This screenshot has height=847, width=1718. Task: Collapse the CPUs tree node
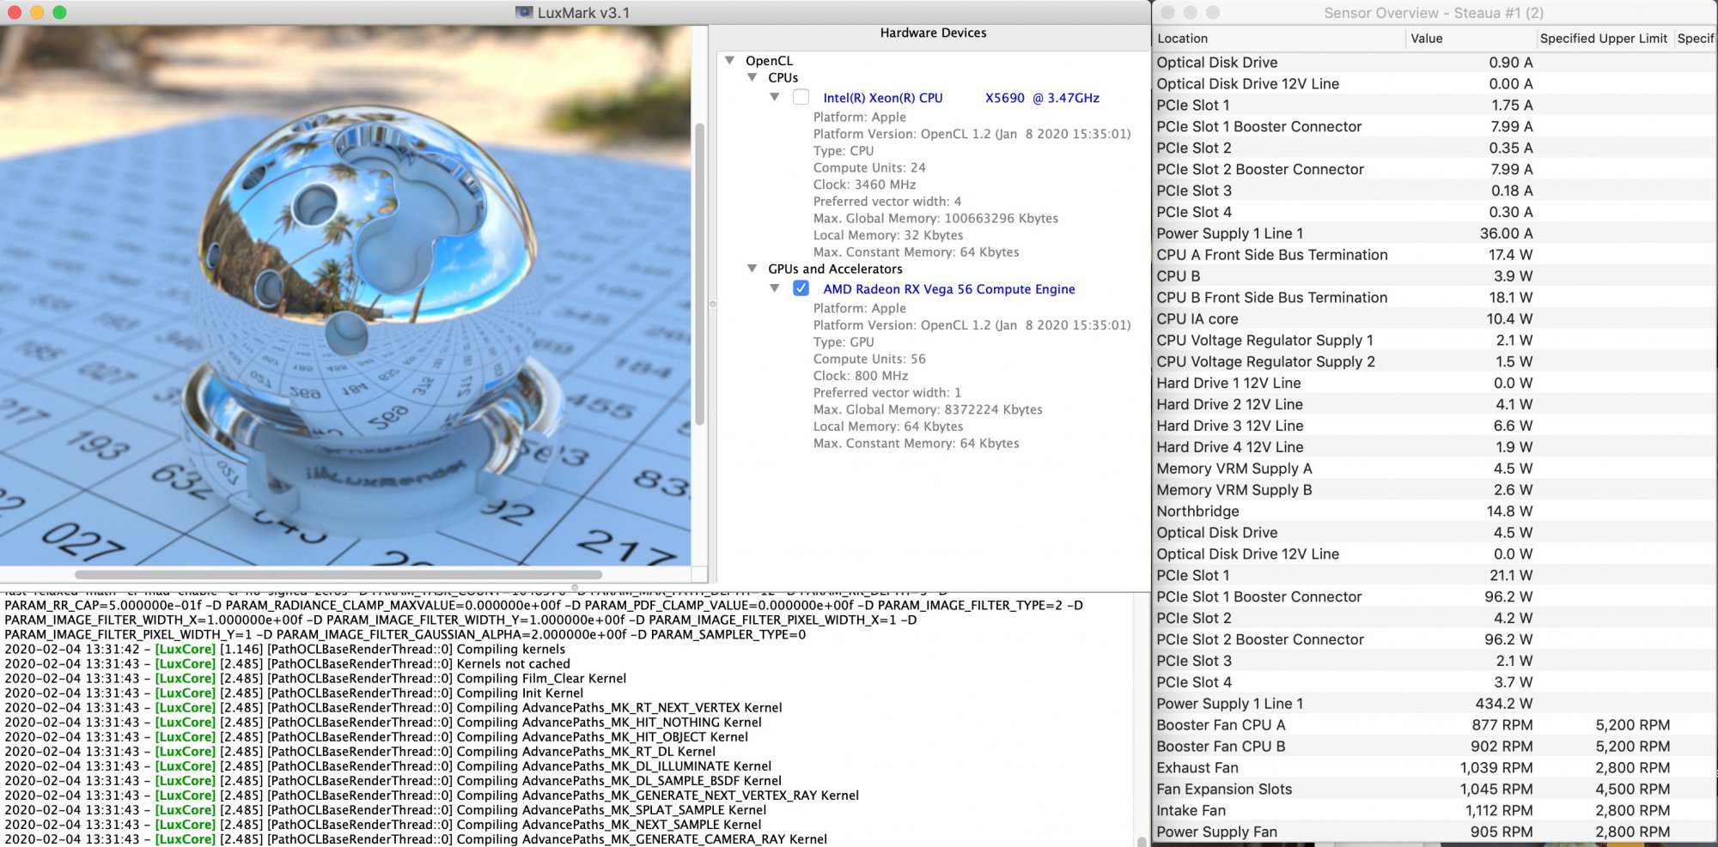[752, 77]
